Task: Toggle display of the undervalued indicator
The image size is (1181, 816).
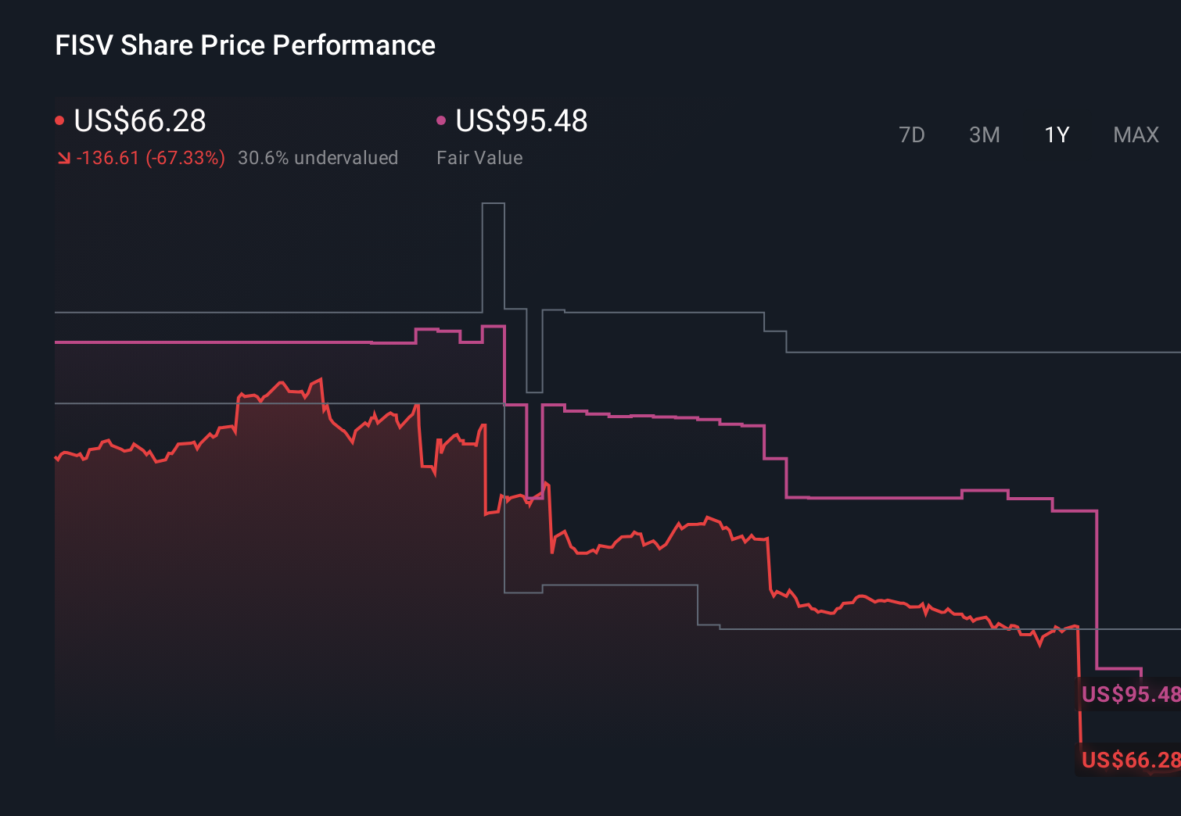Action: [318, 158]
